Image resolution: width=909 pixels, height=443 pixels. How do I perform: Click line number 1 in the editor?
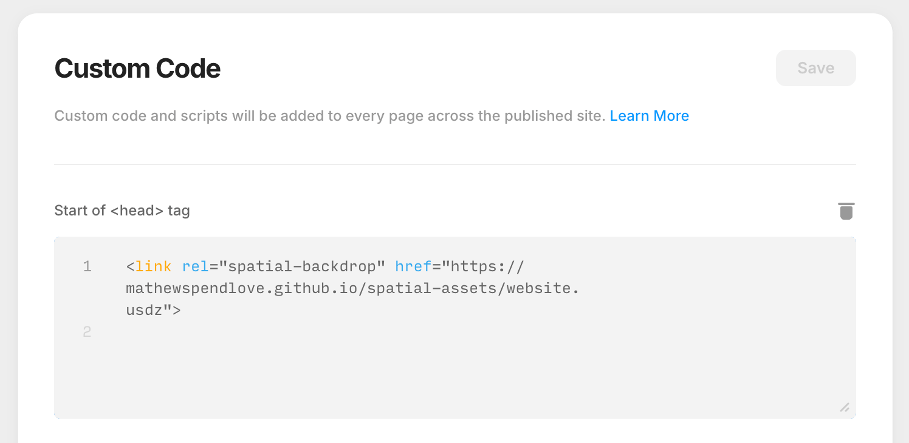point(87,266)
